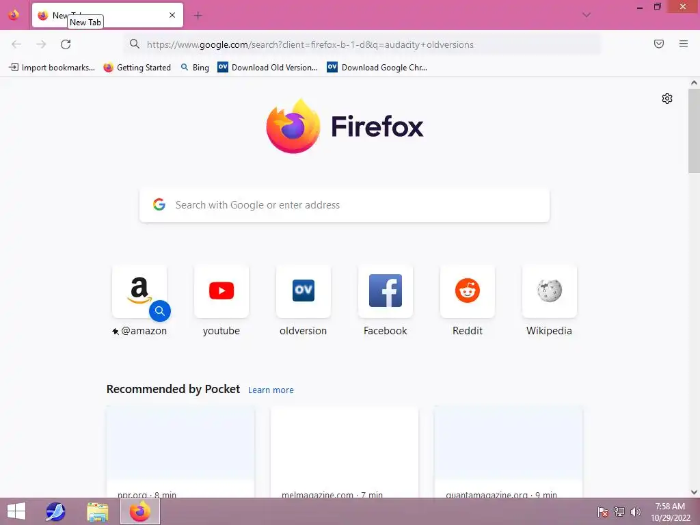Click the scrollbar up arrow
Viewport: 700px width, 525px height.
point(694,83)
